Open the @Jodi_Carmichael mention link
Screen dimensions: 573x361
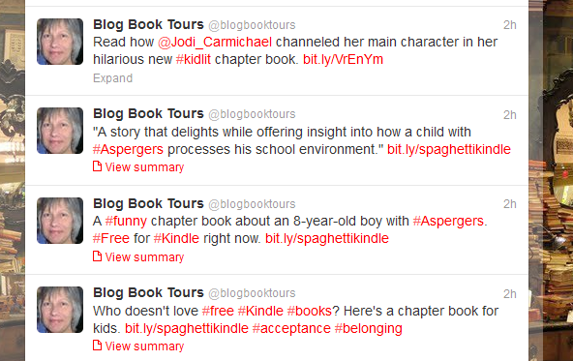(215, 42)
